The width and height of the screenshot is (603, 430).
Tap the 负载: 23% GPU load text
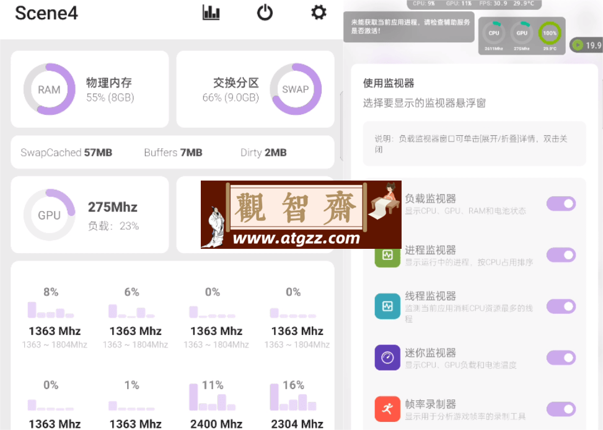point(113,226)
